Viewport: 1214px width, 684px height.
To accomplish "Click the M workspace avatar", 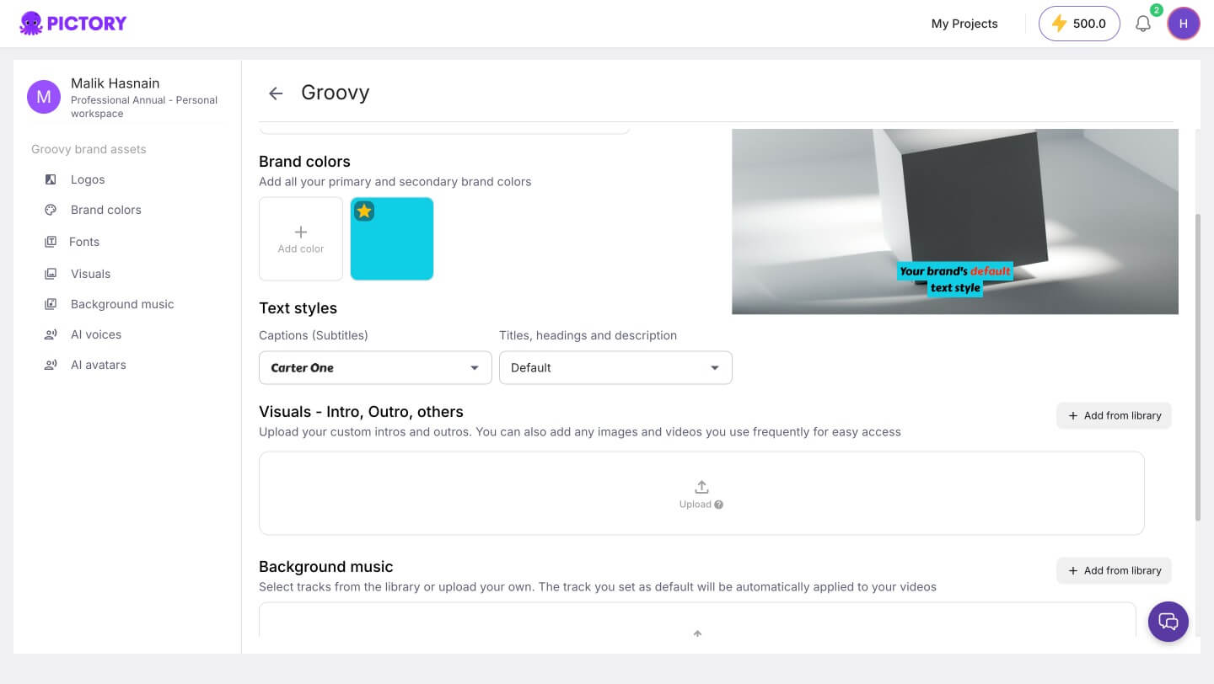I will click(x=44, y=97).
